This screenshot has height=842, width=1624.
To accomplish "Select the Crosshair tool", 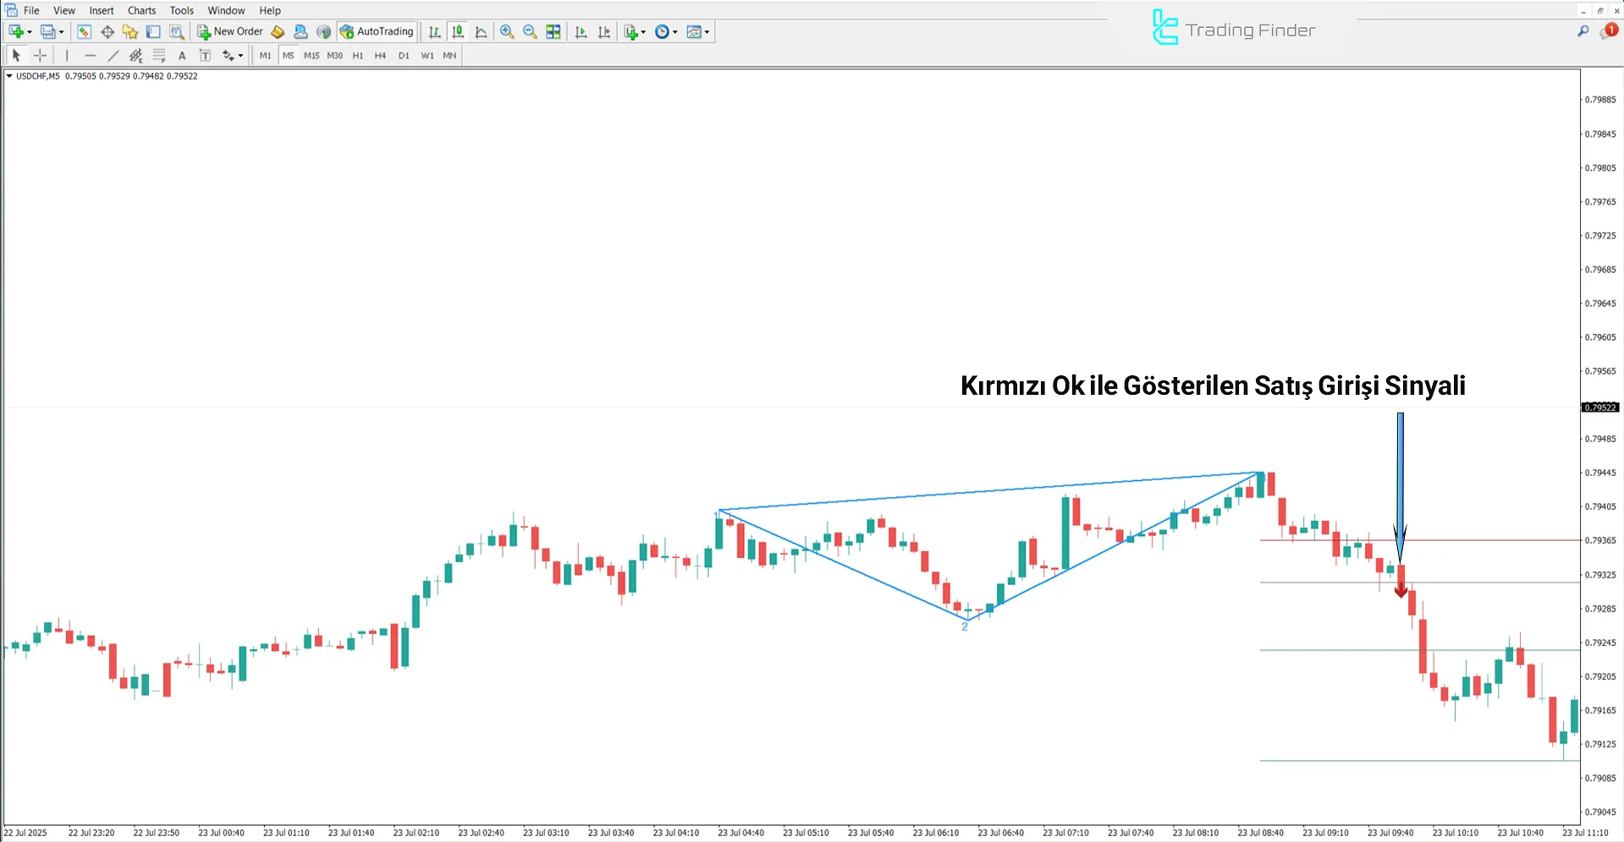I will [x=40, y=55].
